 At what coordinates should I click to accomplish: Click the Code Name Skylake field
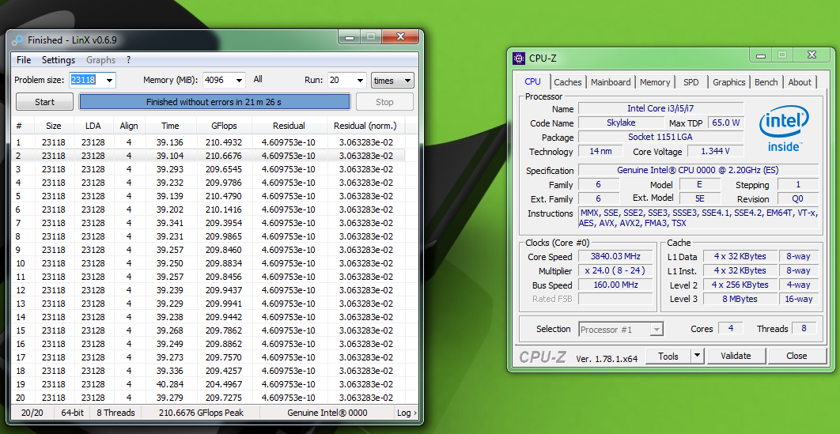[x=620, y=123]
